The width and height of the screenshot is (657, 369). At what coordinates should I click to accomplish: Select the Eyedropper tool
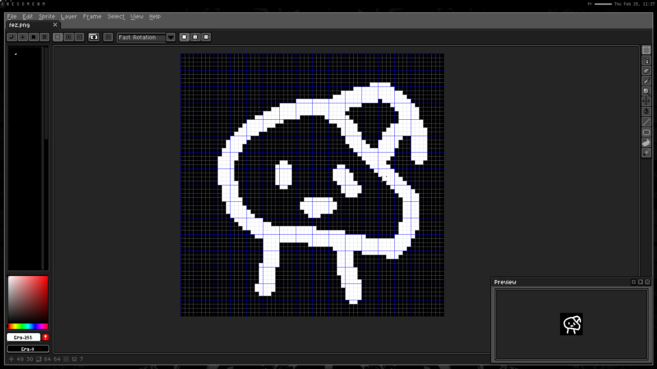646,81
